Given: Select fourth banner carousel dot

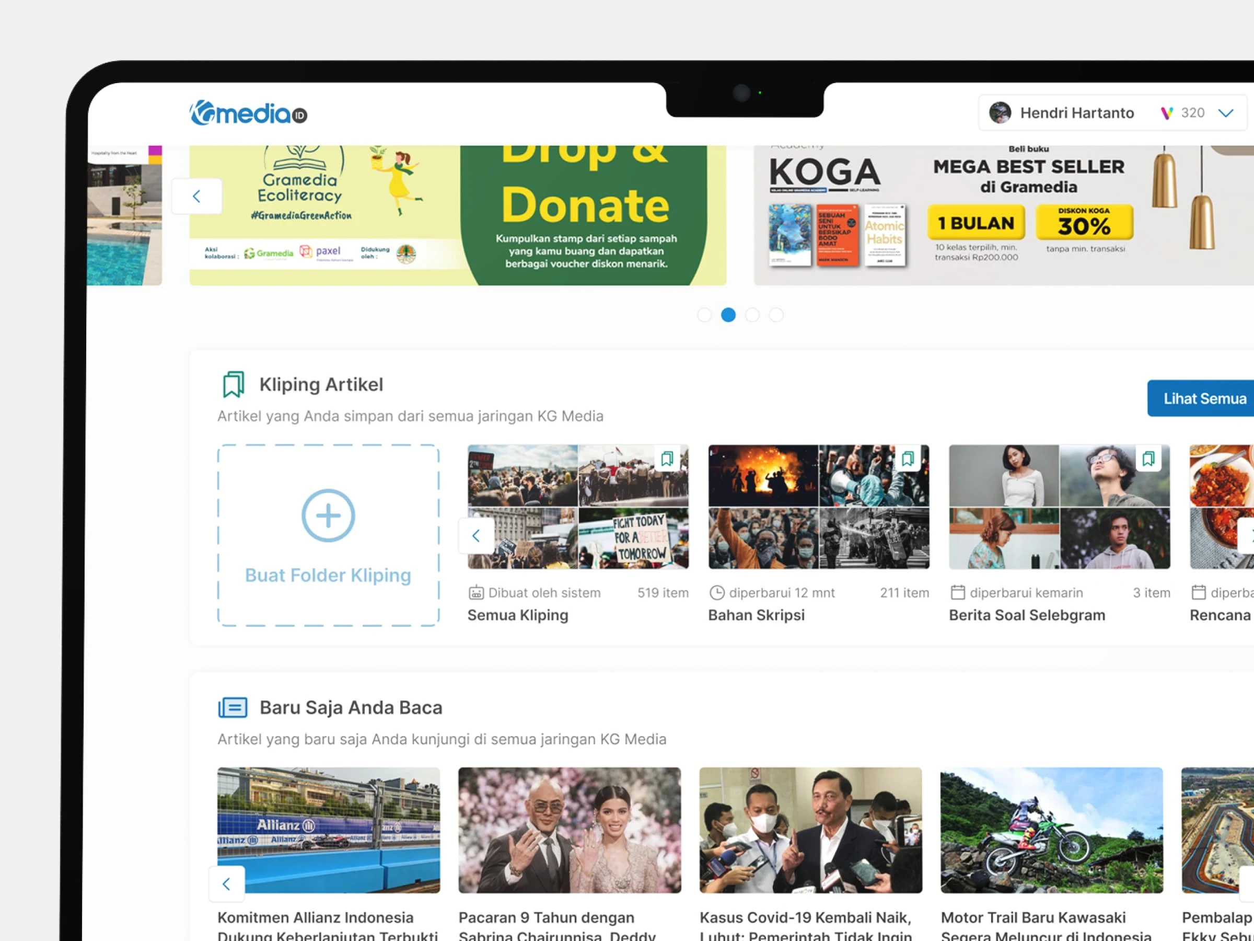Looking at the screenshot, I should [x=775, y=315].
